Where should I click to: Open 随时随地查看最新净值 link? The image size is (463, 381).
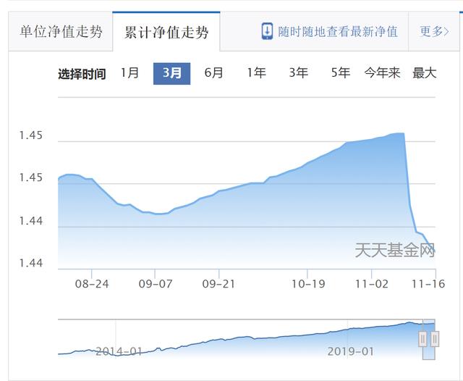click(338, 31)
